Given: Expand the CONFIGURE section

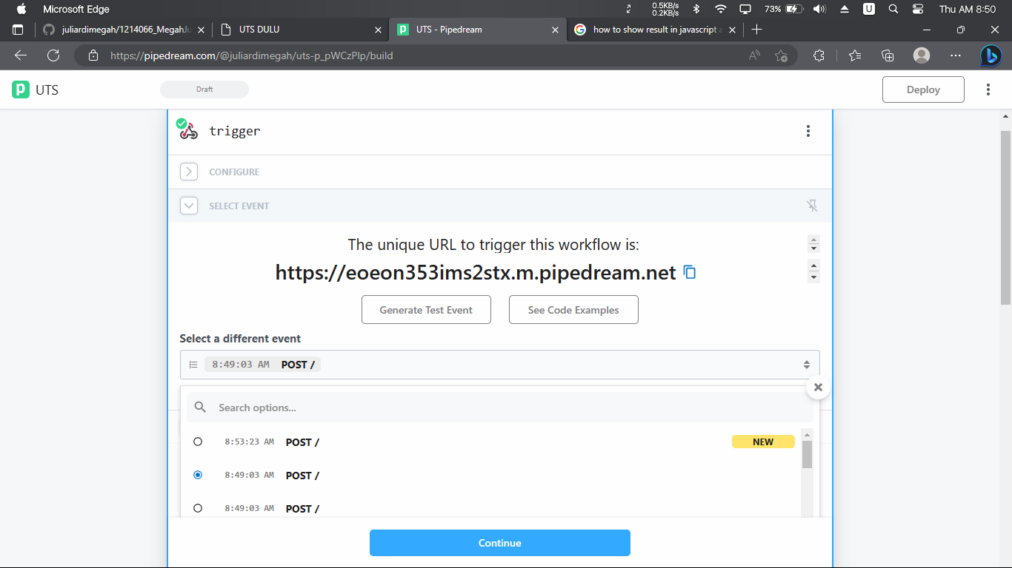Looking at the screenshot, I should click(x=189, y=172).
